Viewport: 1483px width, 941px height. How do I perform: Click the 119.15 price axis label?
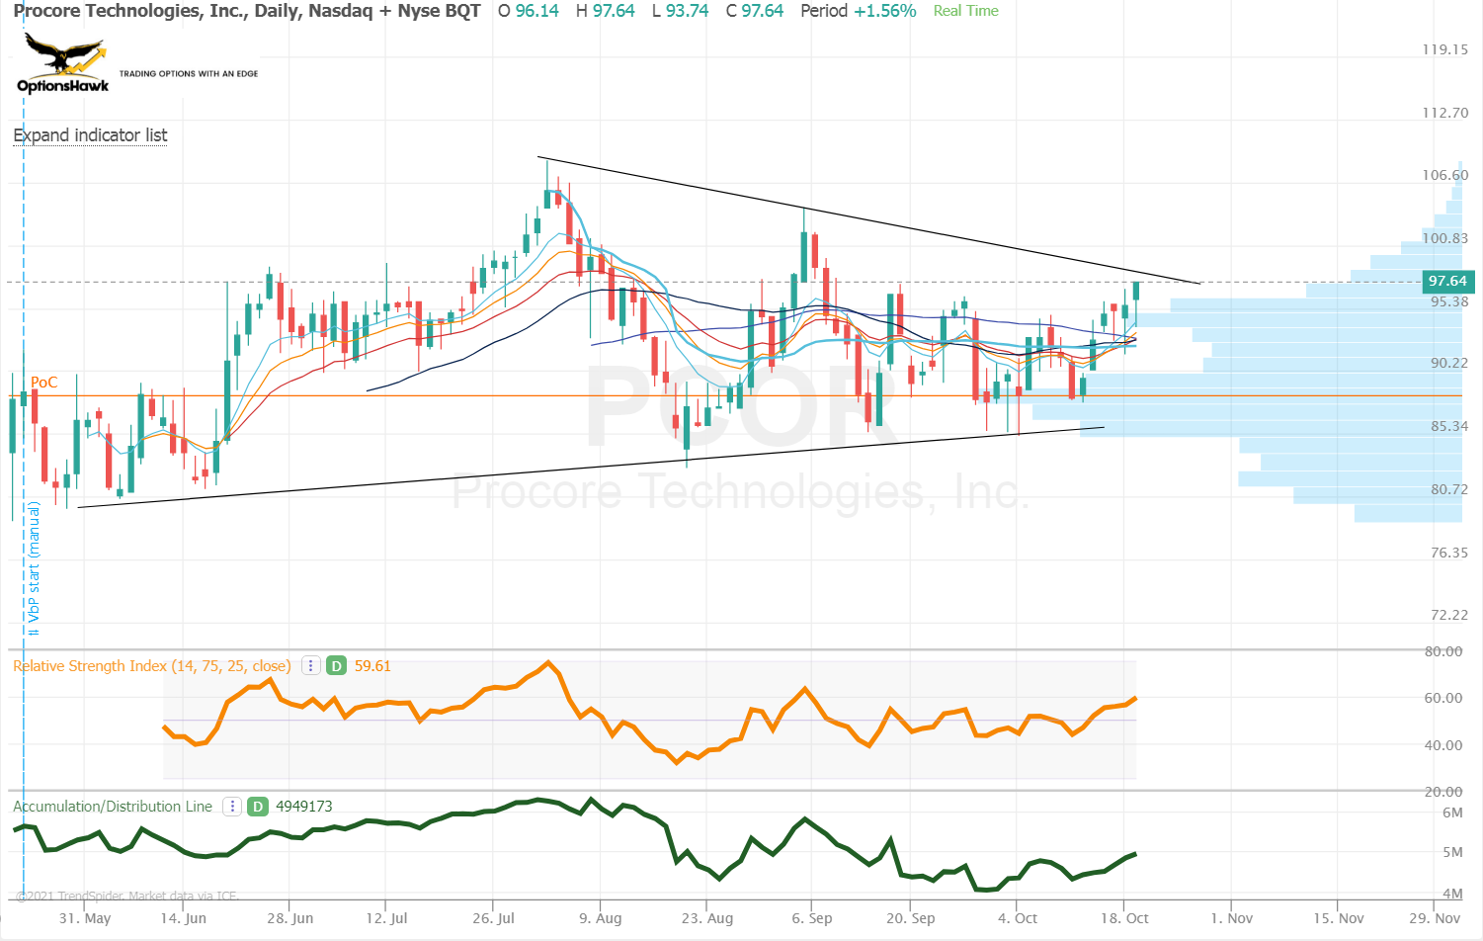point(1445,49)
